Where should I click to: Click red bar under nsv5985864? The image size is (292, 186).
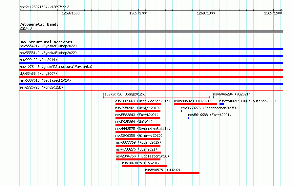click(138, 125)
